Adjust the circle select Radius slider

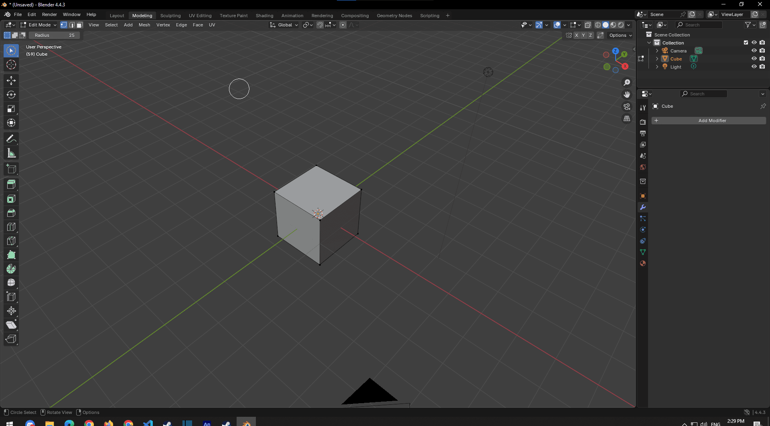pos(55,35)
